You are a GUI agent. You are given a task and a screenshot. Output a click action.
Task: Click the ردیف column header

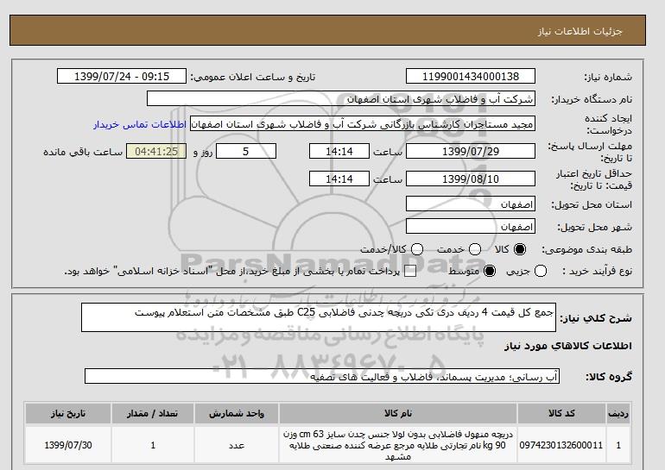coord(618,413)
